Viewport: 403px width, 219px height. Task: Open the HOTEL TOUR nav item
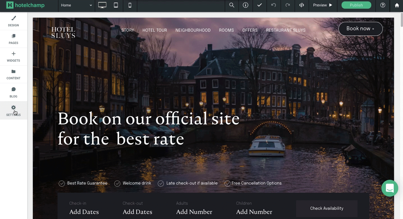pos(155,30)
